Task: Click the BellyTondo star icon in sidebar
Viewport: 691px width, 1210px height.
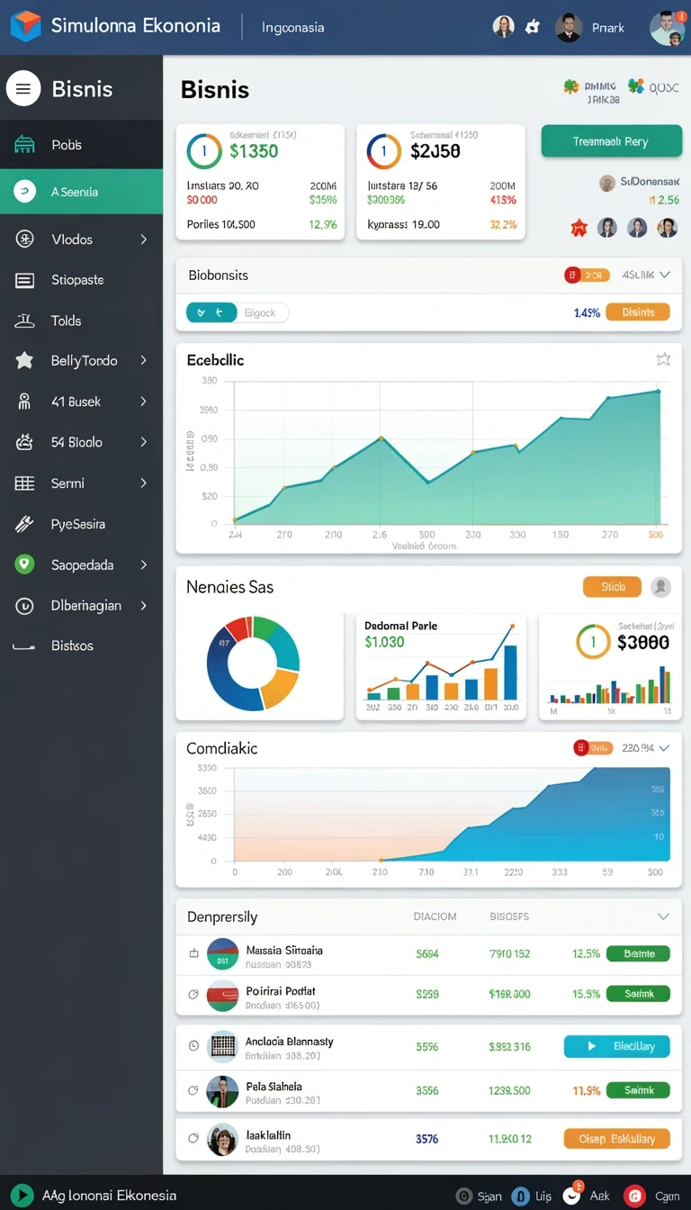Action: click(24, 361)
